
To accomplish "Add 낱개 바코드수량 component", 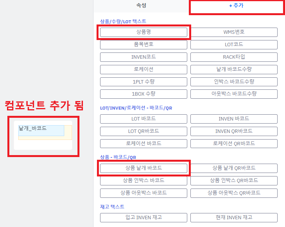I will (234, 69).
